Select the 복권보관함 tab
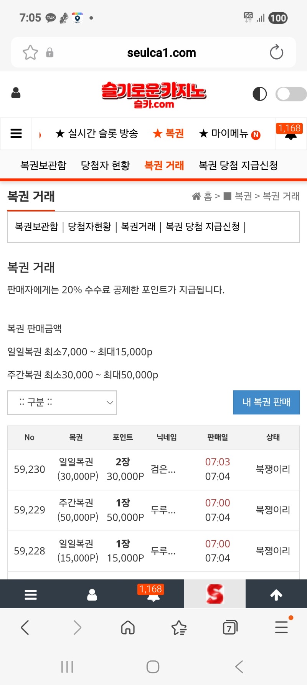 pos(43,165)
